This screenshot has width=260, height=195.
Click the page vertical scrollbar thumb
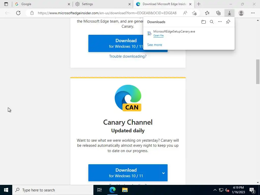[x=258, y=72]
